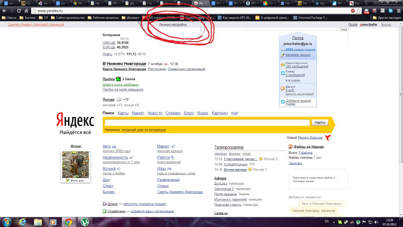Show hidden system tray icons arrow
The width and height of the screenshot is (403, 227).
click(333, 222)
